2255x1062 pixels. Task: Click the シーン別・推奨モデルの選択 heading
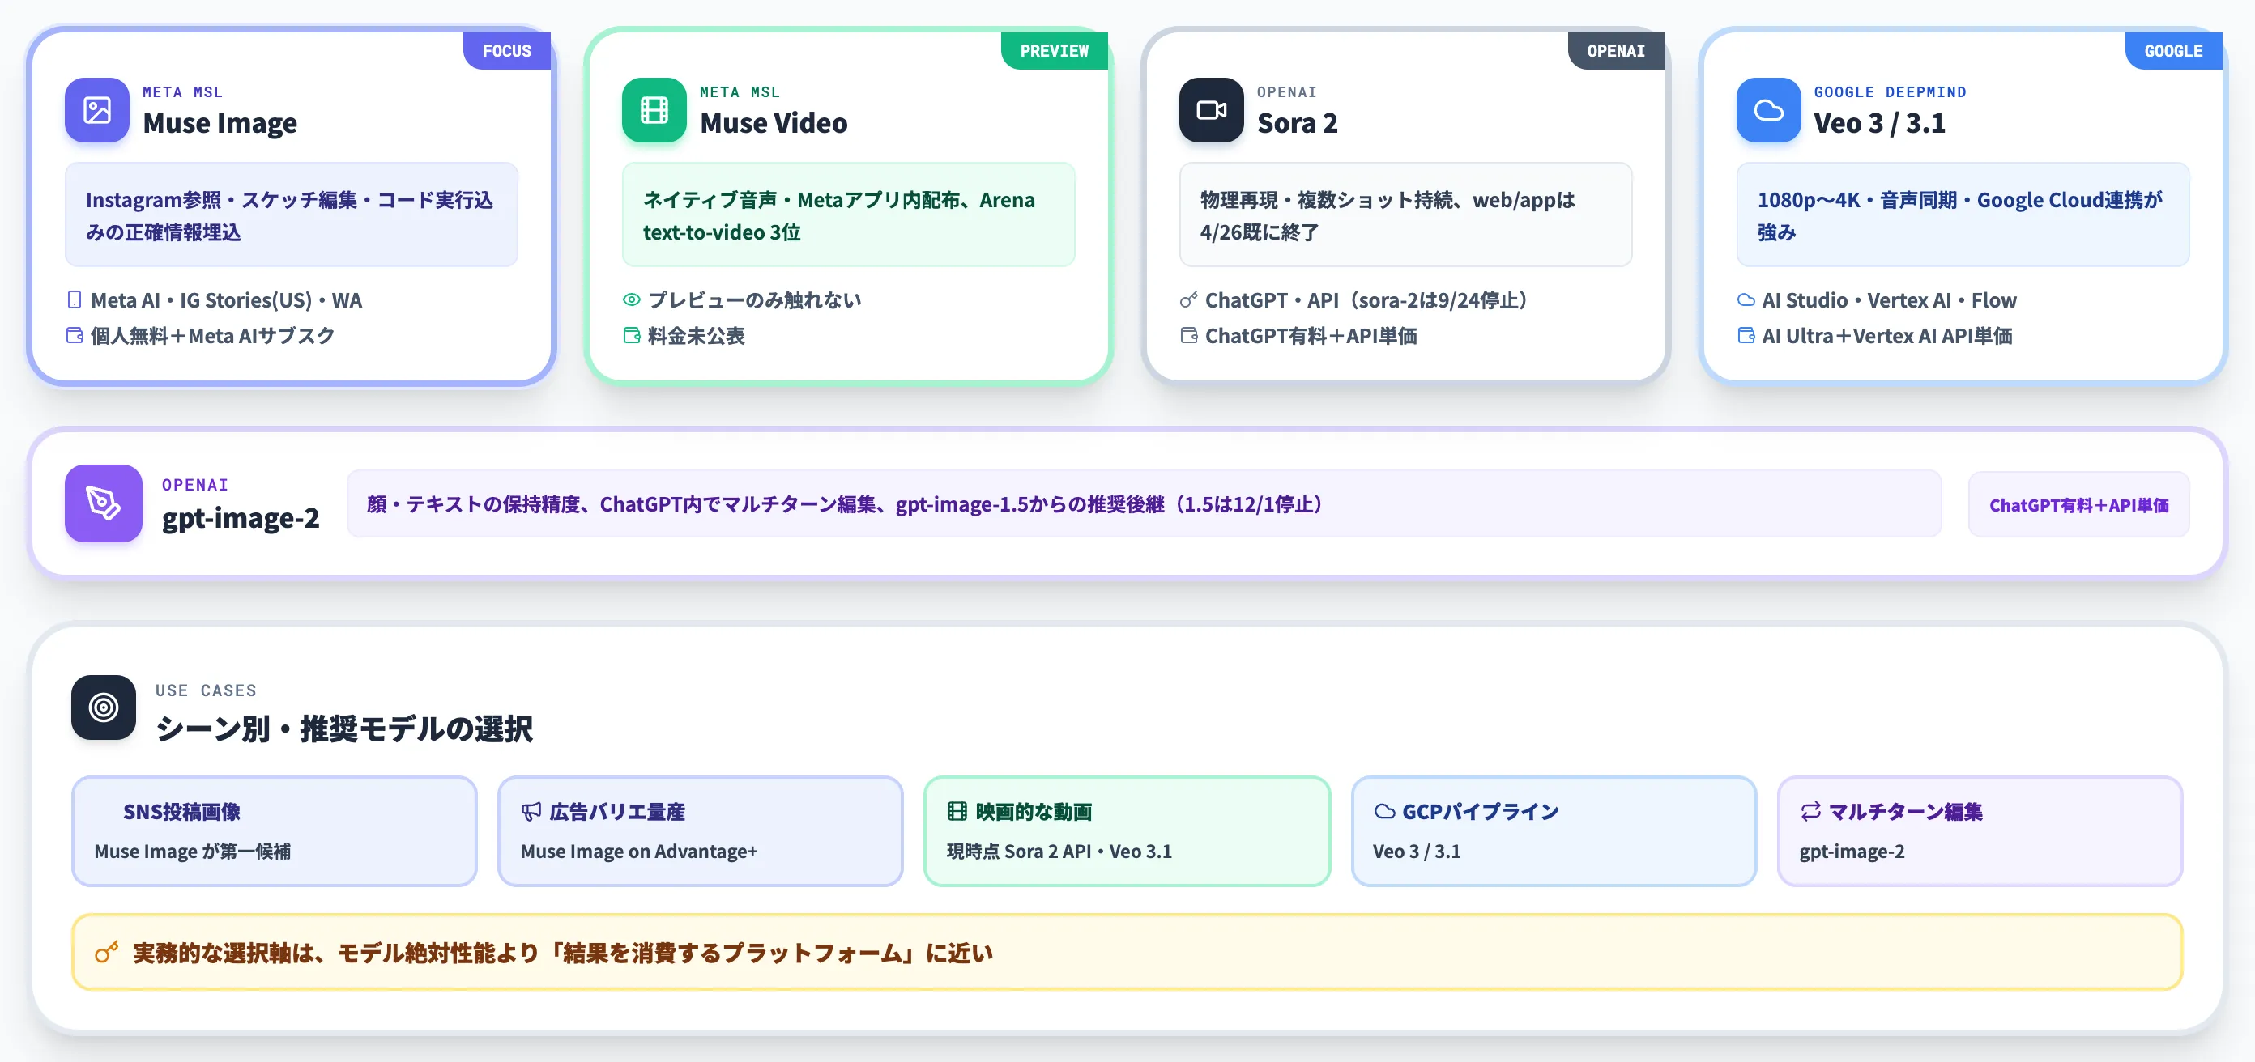(344, 729)
